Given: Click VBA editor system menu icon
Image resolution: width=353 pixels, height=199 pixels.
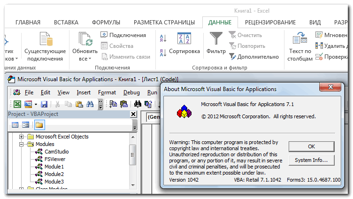Looking at the screenshot, I should click(x=11, y=79).
